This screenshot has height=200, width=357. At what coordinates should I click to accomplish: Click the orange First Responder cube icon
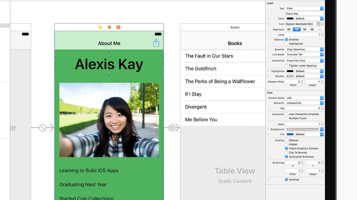coord(109,27)
